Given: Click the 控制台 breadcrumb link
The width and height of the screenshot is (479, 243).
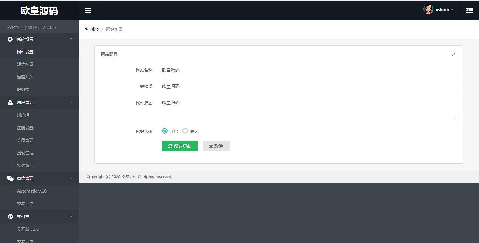Looking at the screenshot, I should point(92,29).
